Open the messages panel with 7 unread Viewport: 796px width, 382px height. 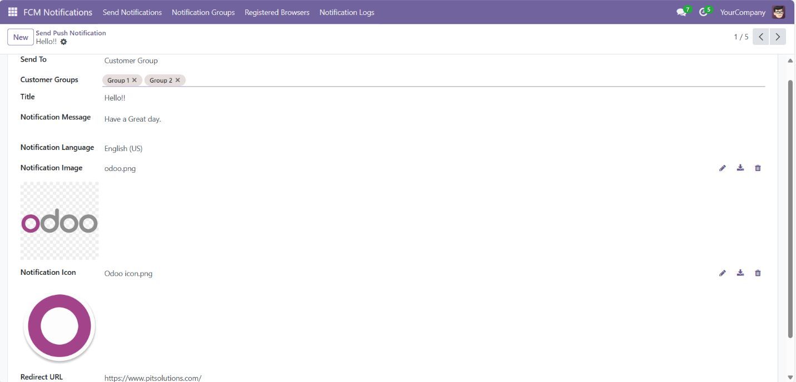(x=681, y=12)
